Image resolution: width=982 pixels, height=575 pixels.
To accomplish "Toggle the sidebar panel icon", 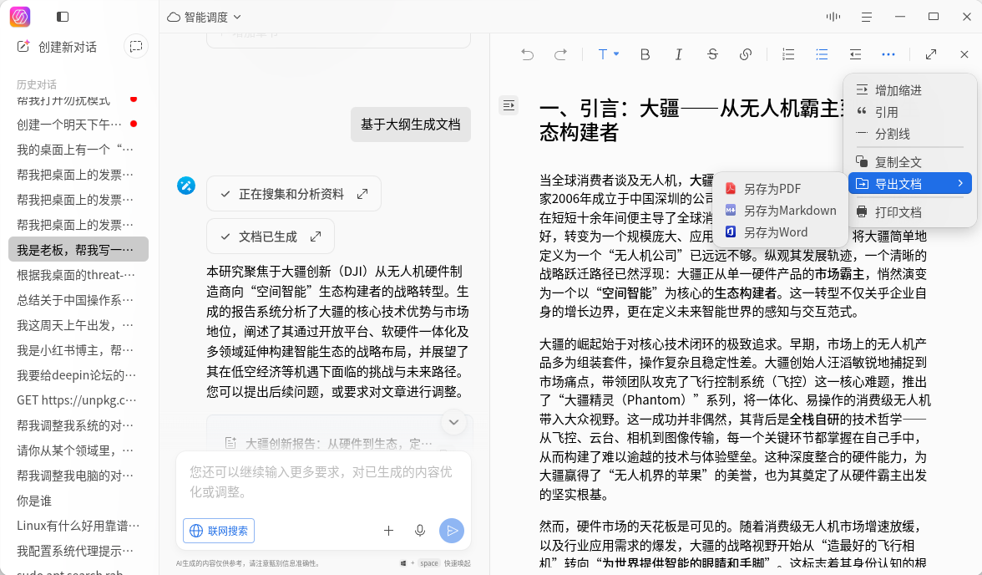I will [62, 17].
